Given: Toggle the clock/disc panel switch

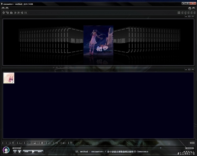Looking at the screenshot, I should 41,143.
